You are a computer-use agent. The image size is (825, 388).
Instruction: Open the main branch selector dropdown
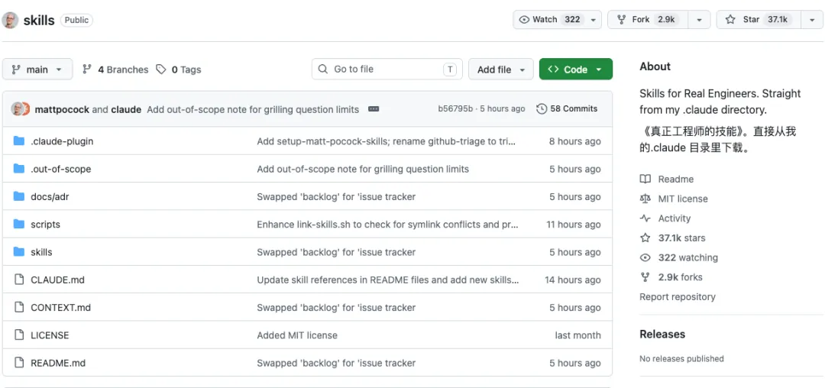tap(37, 70)
